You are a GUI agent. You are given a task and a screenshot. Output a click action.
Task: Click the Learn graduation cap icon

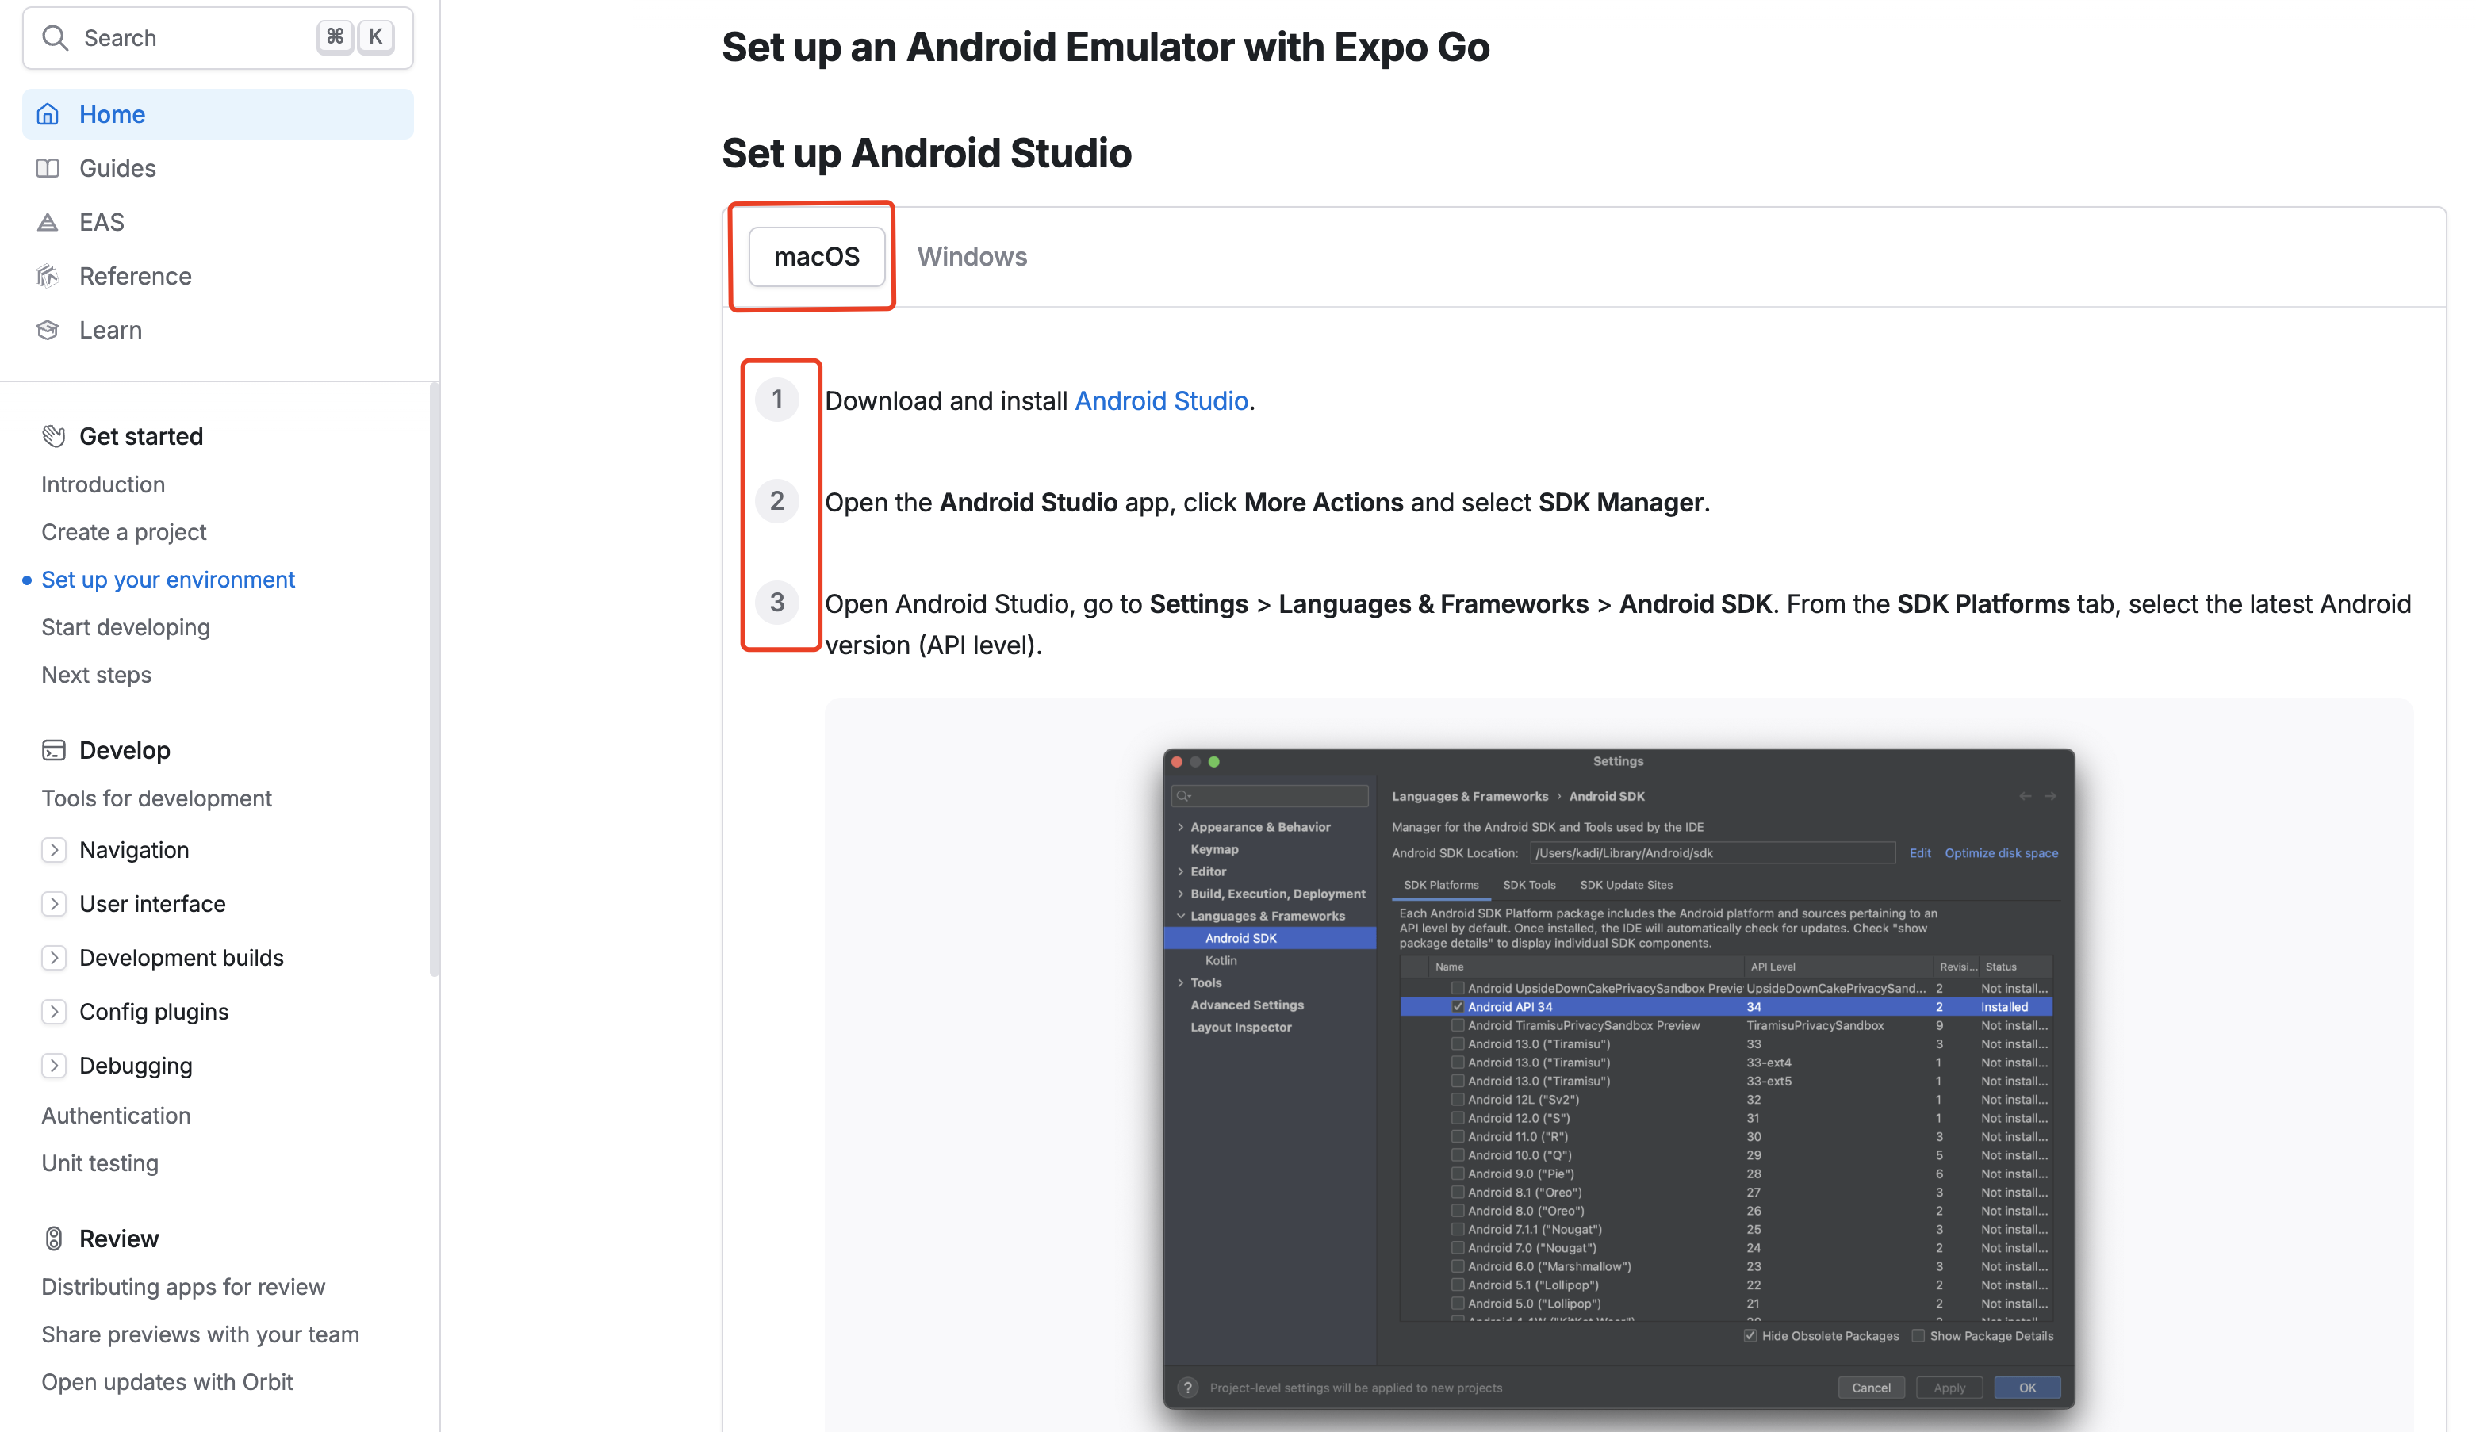coord(47,330)
